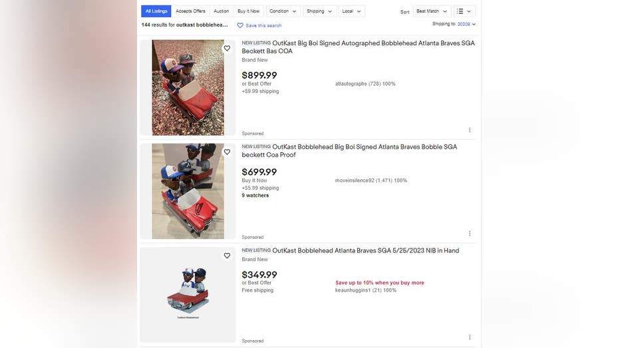This screenshot has height=348, width=620.
Task: Favorite the $349.99 bobblehead listing
Action: [x=227, y=256]
